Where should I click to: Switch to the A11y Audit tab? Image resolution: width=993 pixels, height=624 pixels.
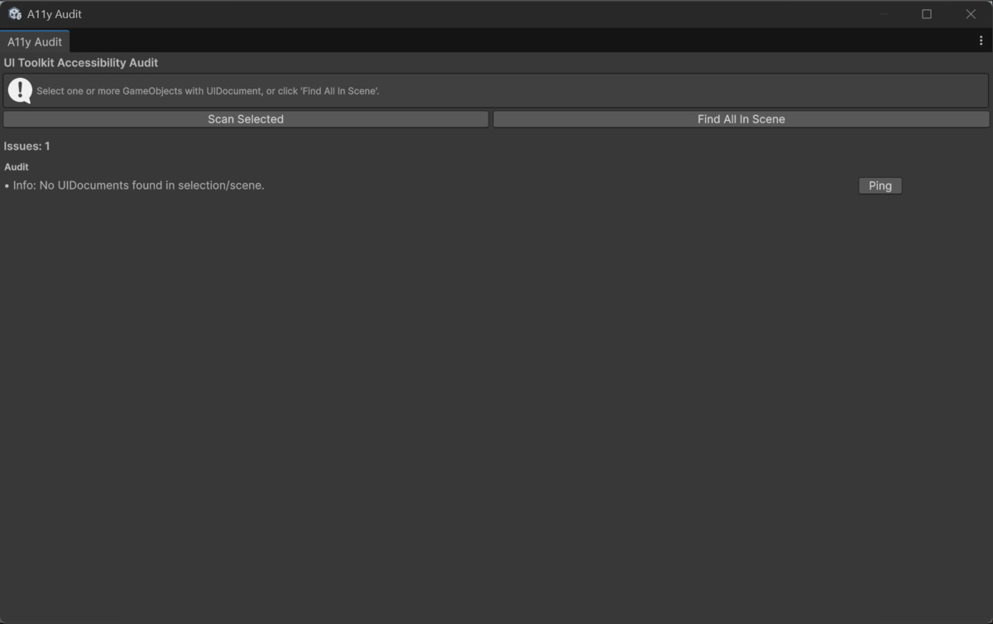[35, 41]
